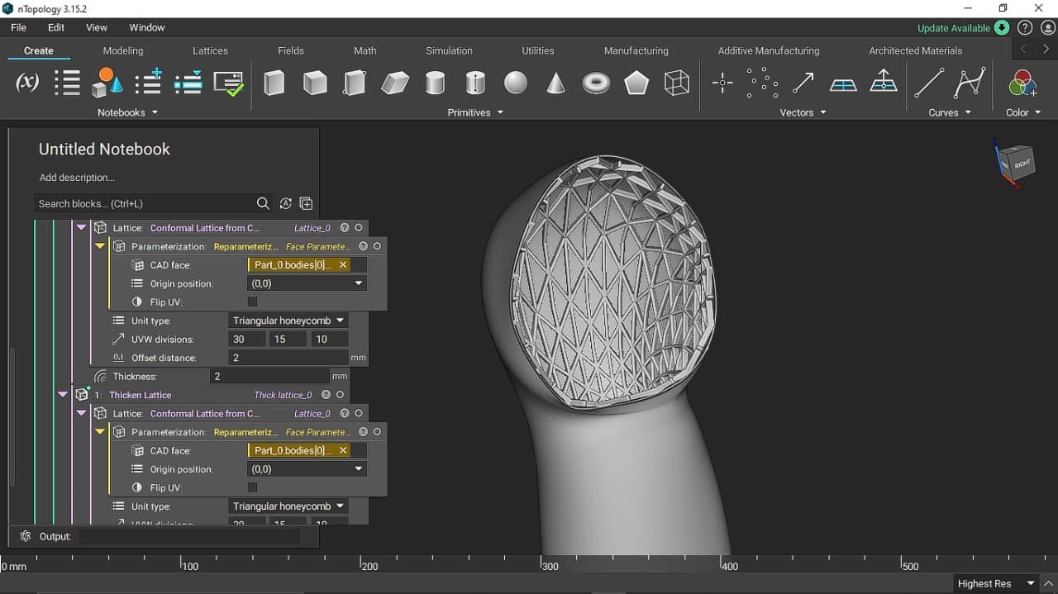This screenshot has width=1058, height=594.
Task: Switch to Lattices ribbon tab
Action: (x=210, y=50)
